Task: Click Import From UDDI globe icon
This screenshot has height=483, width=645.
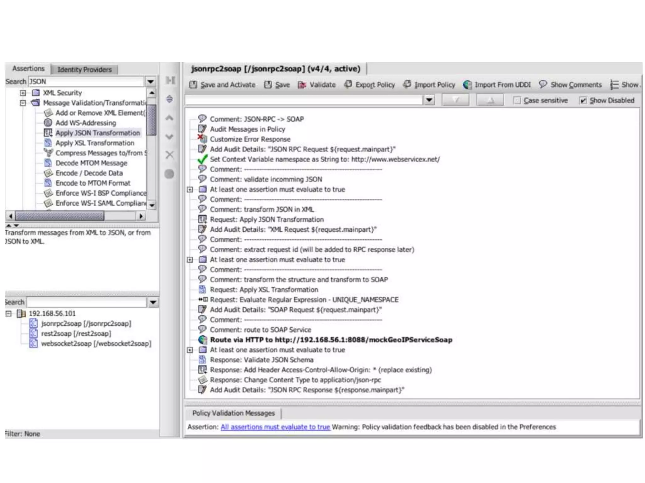Action: (x=467, y=85)
